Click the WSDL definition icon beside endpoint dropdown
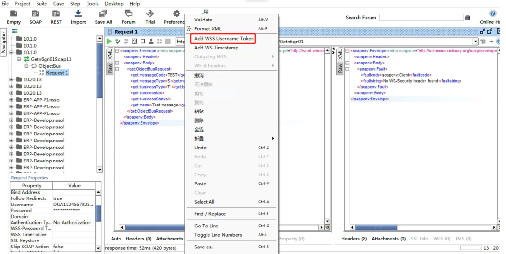 483,42
